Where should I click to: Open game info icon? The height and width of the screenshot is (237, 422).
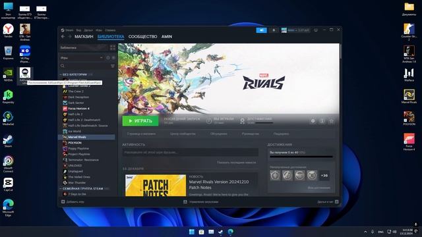coord(322,121)
